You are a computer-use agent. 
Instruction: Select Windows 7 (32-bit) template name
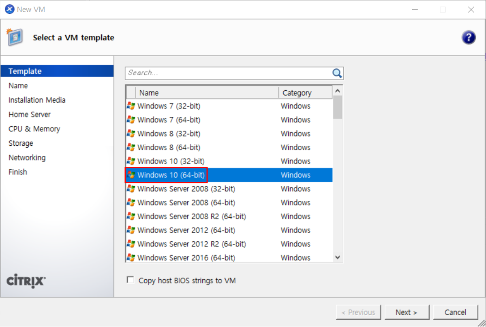(169, 106)
